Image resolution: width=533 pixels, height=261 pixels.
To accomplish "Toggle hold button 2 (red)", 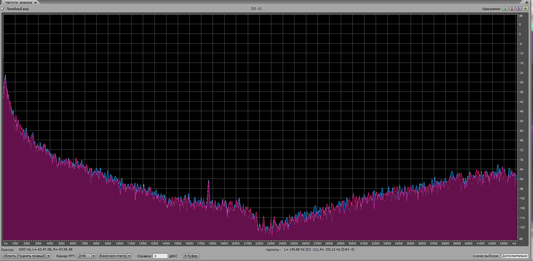I will pos(512,9).
